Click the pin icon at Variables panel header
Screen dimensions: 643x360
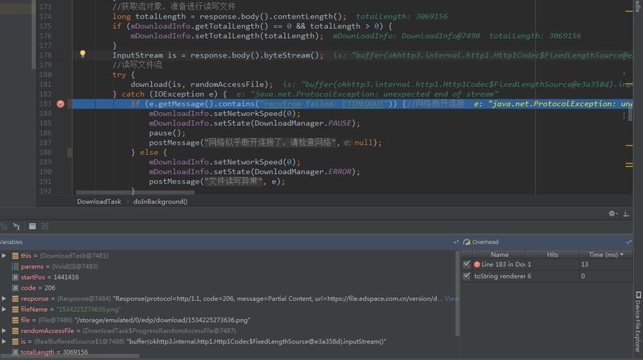tap(456, 243)
